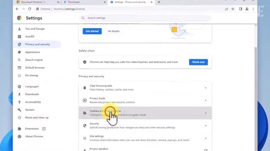
Task: Open Default browser settings section
Action: pyautogui.click(x=35, y=68)
